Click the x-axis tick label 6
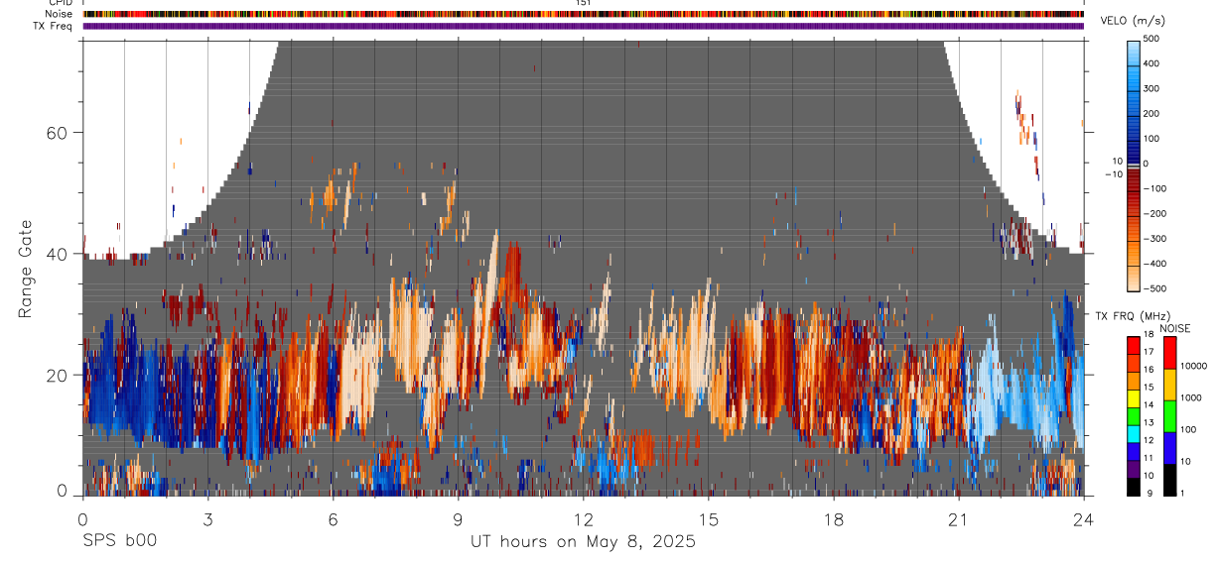 point(333,519)
